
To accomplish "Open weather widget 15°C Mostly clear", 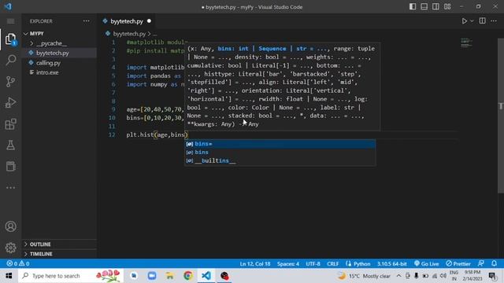I will click(x=365, y=276).
